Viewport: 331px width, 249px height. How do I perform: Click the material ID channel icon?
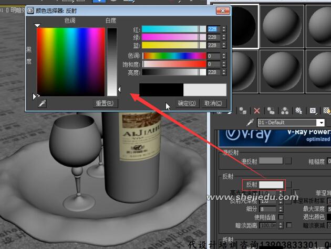pyautogui.click(x=313, y=111)
